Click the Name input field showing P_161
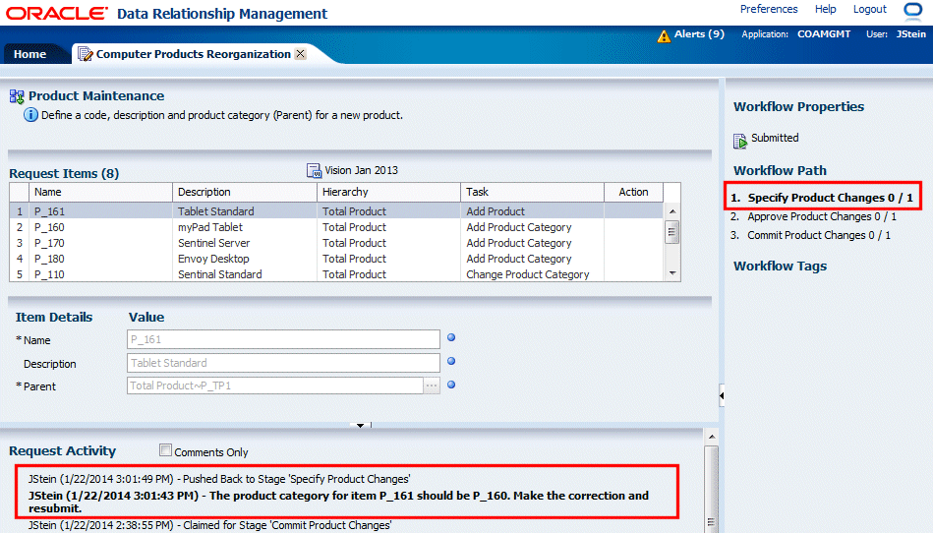 (x=283, y=339)
